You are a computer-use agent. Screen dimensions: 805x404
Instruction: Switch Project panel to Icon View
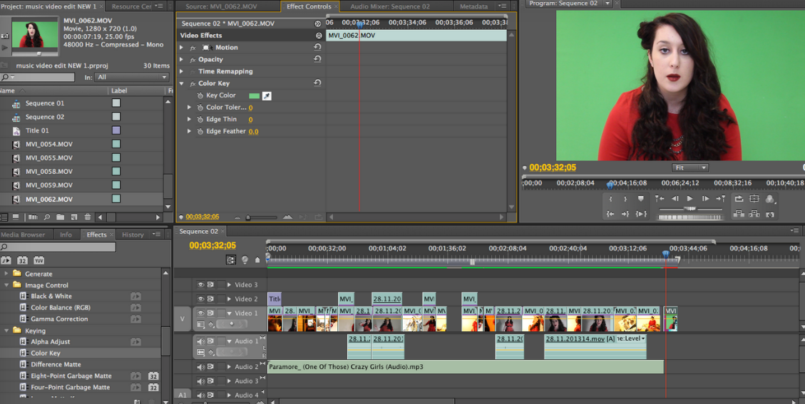click(16, 217)
